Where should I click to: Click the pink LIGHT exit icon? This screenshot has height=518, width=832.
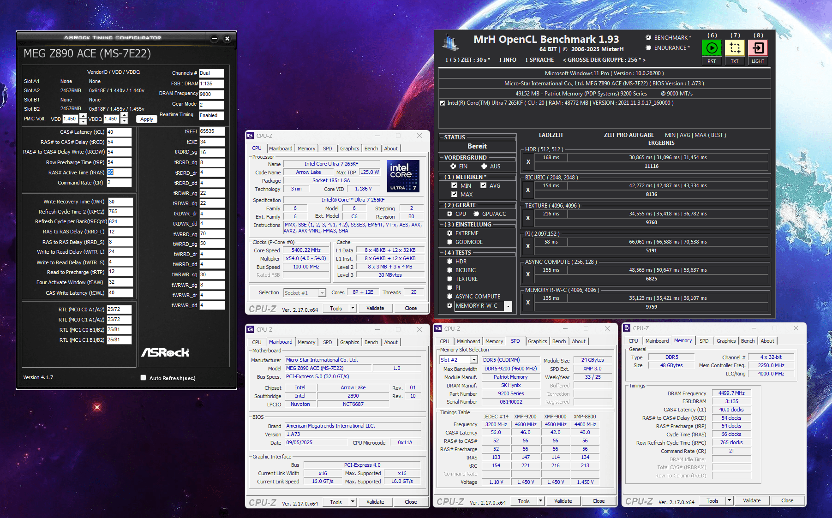(758, 48)
